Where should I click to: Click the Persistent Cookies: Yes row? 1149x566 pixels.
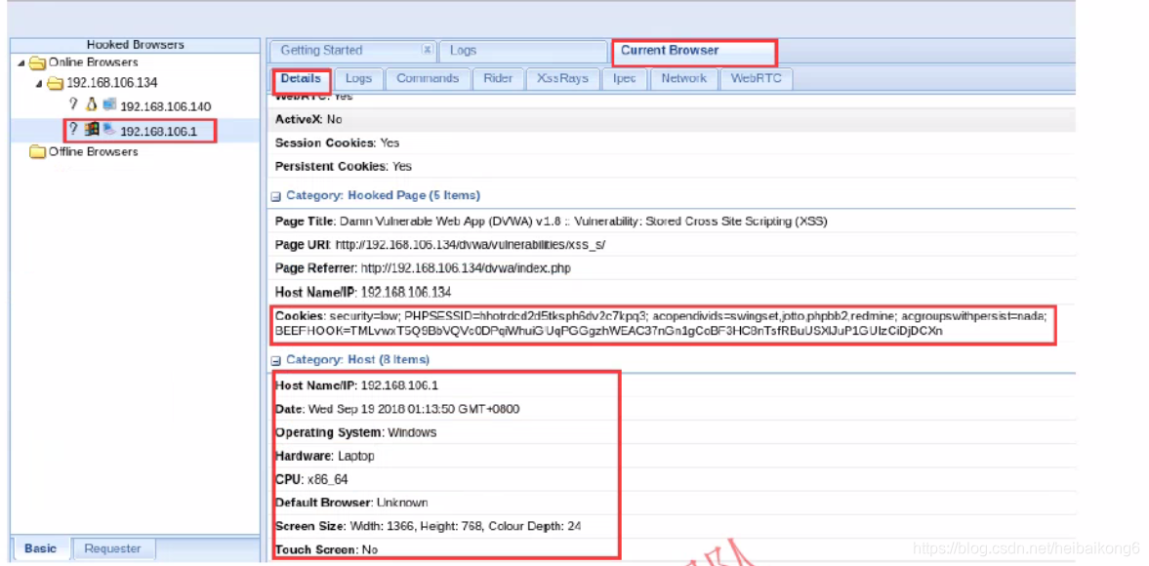(672, 166)
